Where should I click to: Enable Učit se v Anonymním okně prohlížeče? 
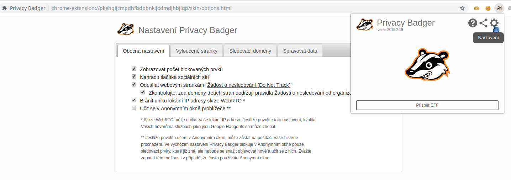[134, 108]
